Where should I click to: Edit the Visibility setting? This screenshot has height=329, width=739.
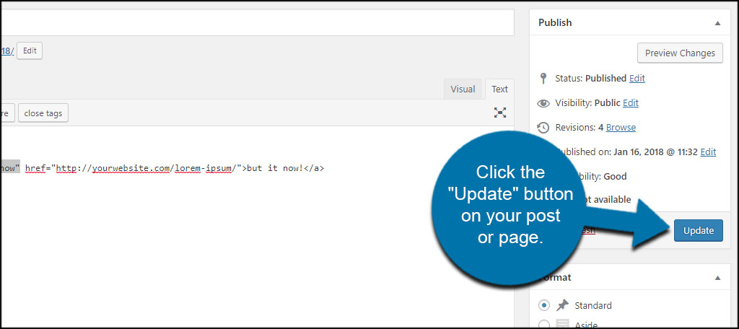pos(631,102)
